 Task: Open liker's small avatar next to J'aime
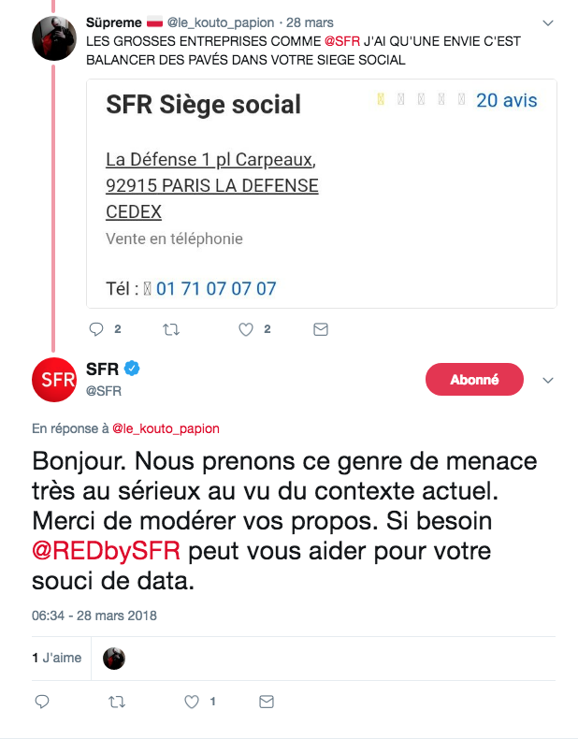click(x=114, y=659)
